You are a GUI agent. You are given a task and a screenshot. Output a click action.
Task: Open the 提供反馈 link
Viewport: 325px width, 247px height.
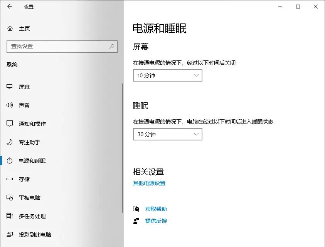156,221
